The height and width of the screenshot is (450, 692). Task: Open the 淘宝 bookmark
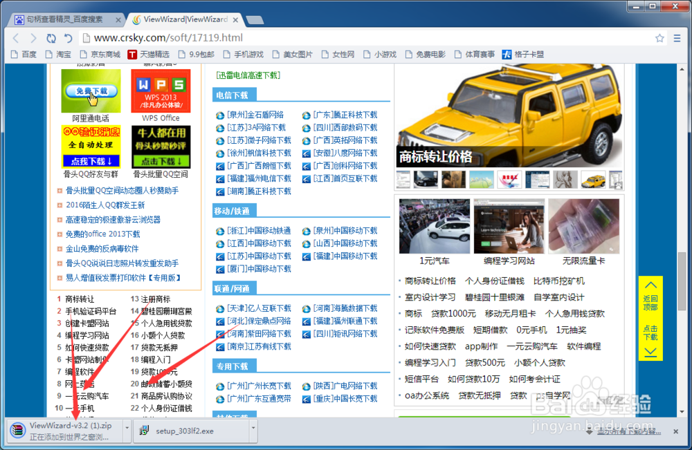pyautogui.click(x=58, y=55)
